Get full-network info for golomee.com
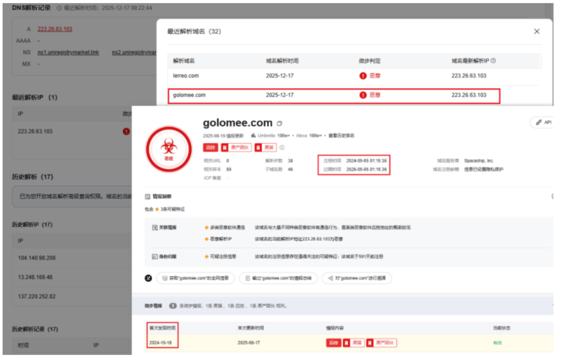This screenshot has height=358, width=567. (x=195, y=278)
